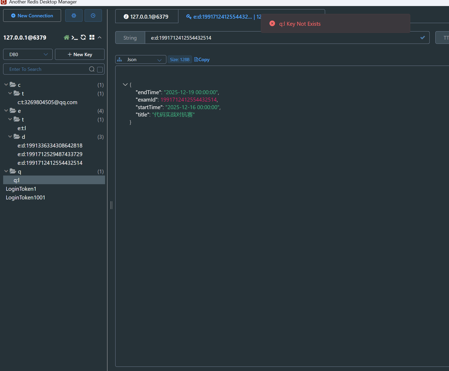Open key e:d:1991712529487433729
449x371 pixels.
coord(50,154)
